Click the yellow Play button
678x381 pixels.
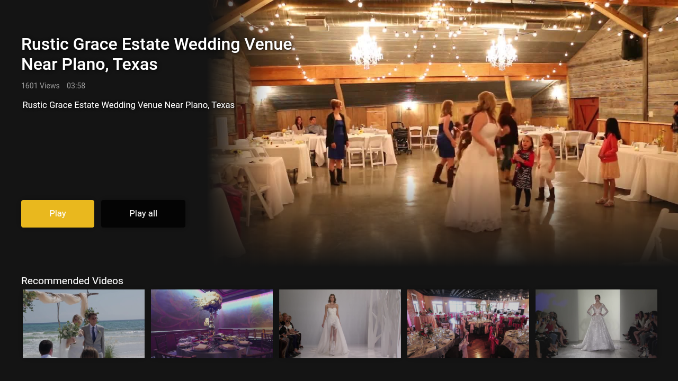[x=58, y=214]
